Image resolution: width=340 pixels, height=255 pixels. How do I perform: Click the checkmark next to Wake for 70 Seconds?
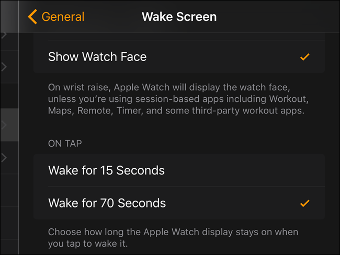coord(304,203)
